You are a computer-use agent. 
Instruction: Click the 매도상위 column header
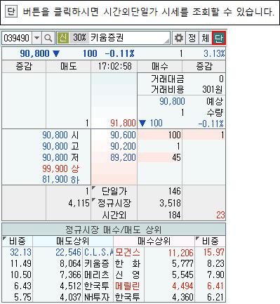click(73, 241)
